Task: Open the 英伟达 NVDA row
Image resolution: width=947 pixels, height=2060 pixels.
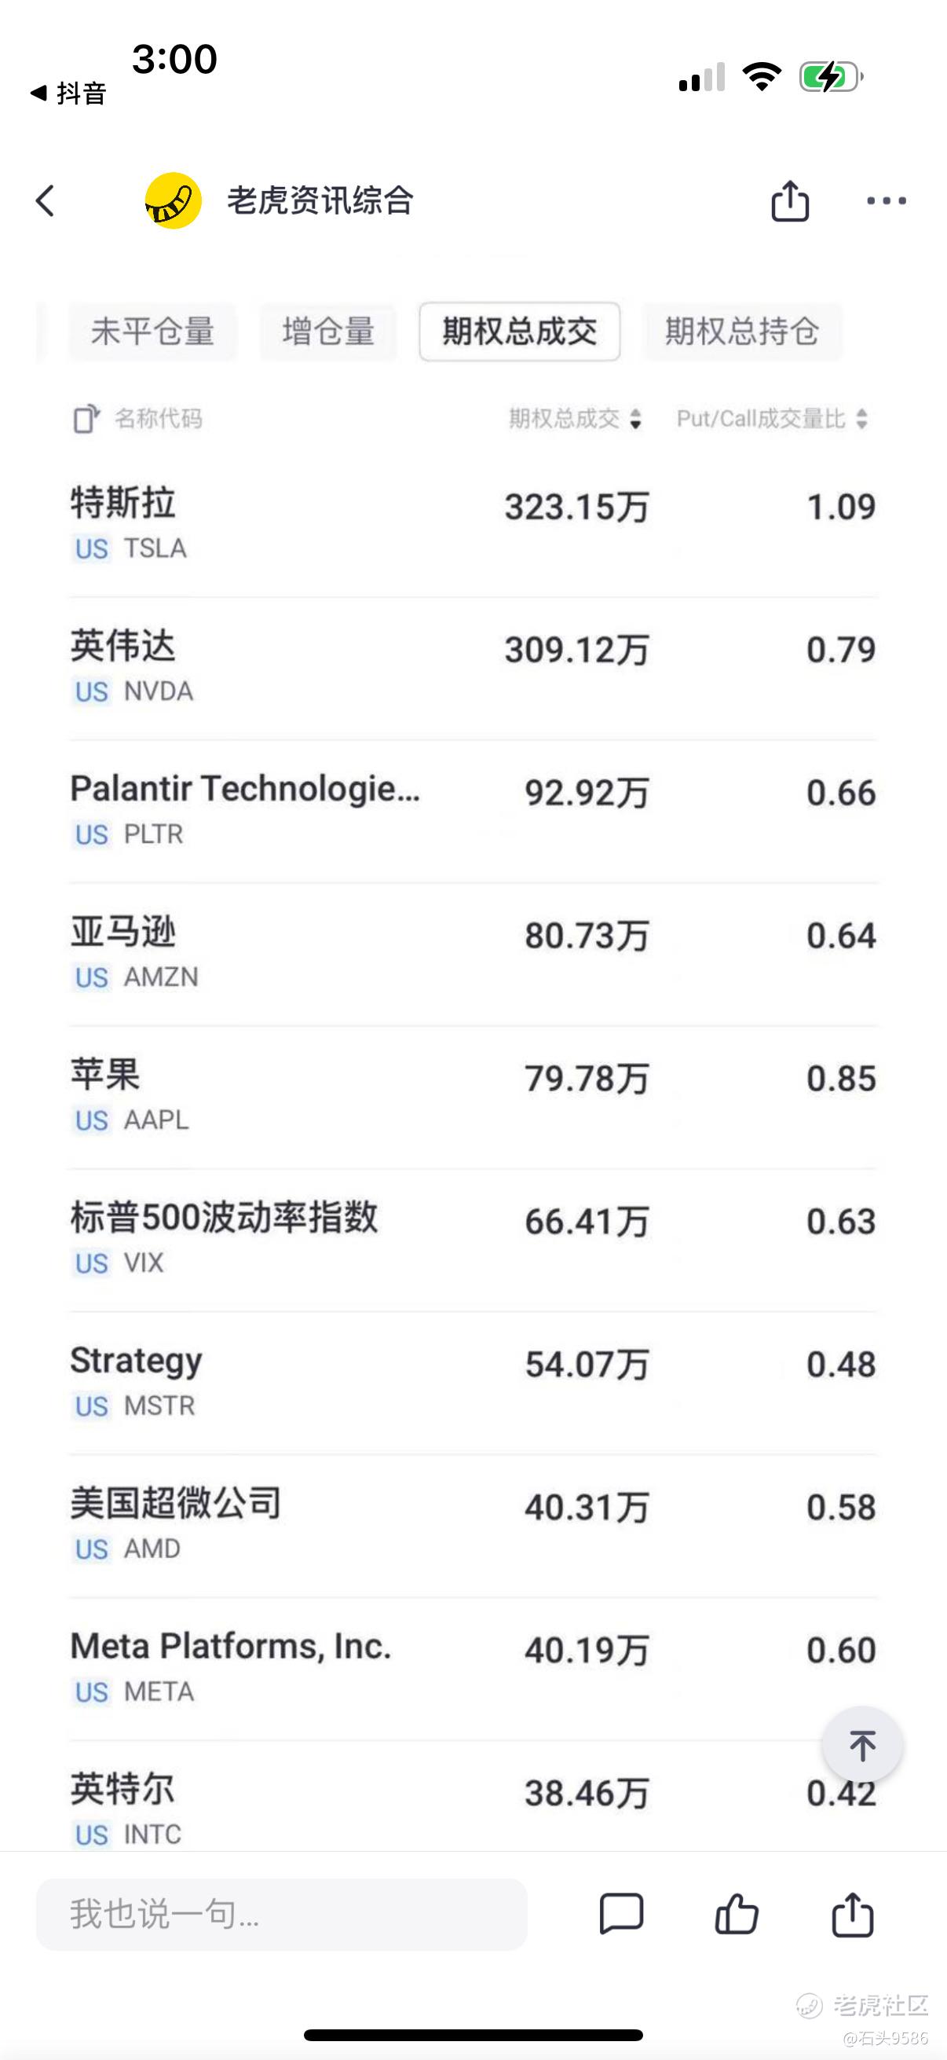Action: coord(473,668)
